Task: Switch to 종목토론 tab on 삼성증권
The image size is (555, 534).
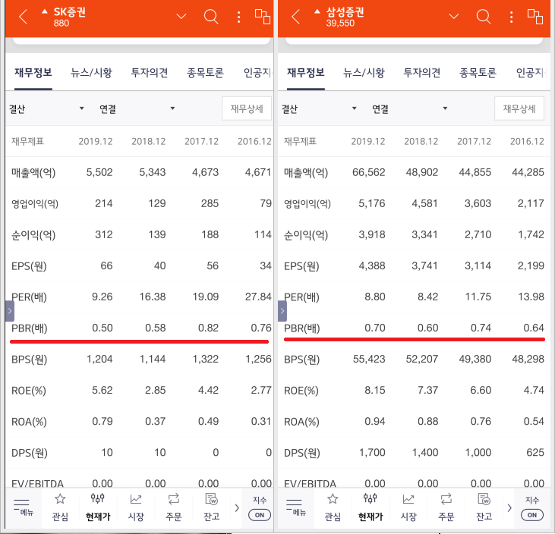Action: 478,73
